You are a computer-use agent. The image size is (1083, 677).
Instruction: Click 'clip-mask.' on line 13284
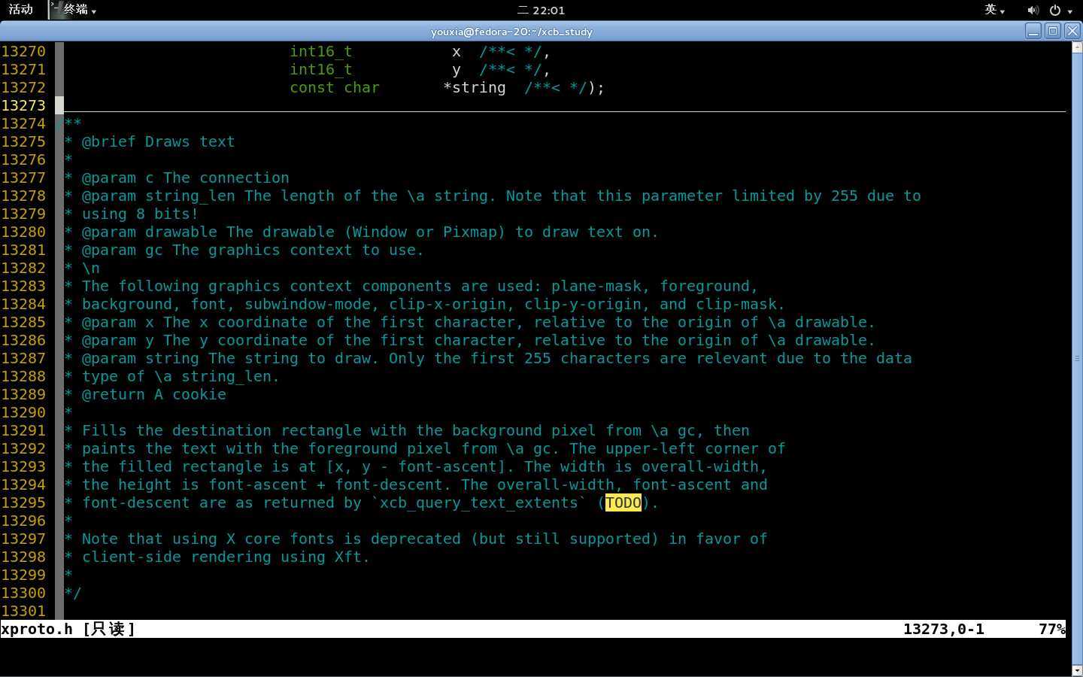741,304
